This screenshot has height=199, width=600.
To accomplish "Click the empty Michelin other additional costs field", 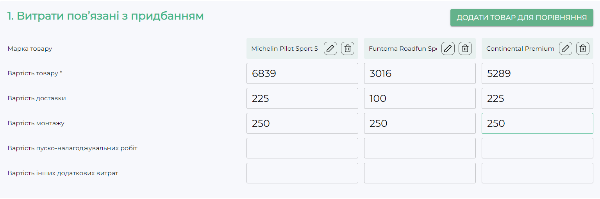I will coord(302,173).
